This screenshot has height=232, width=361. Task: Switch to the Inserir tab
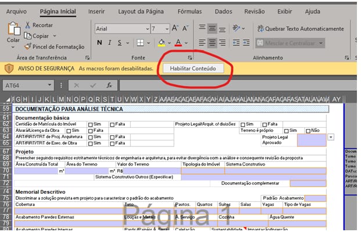tap(96, 11)
